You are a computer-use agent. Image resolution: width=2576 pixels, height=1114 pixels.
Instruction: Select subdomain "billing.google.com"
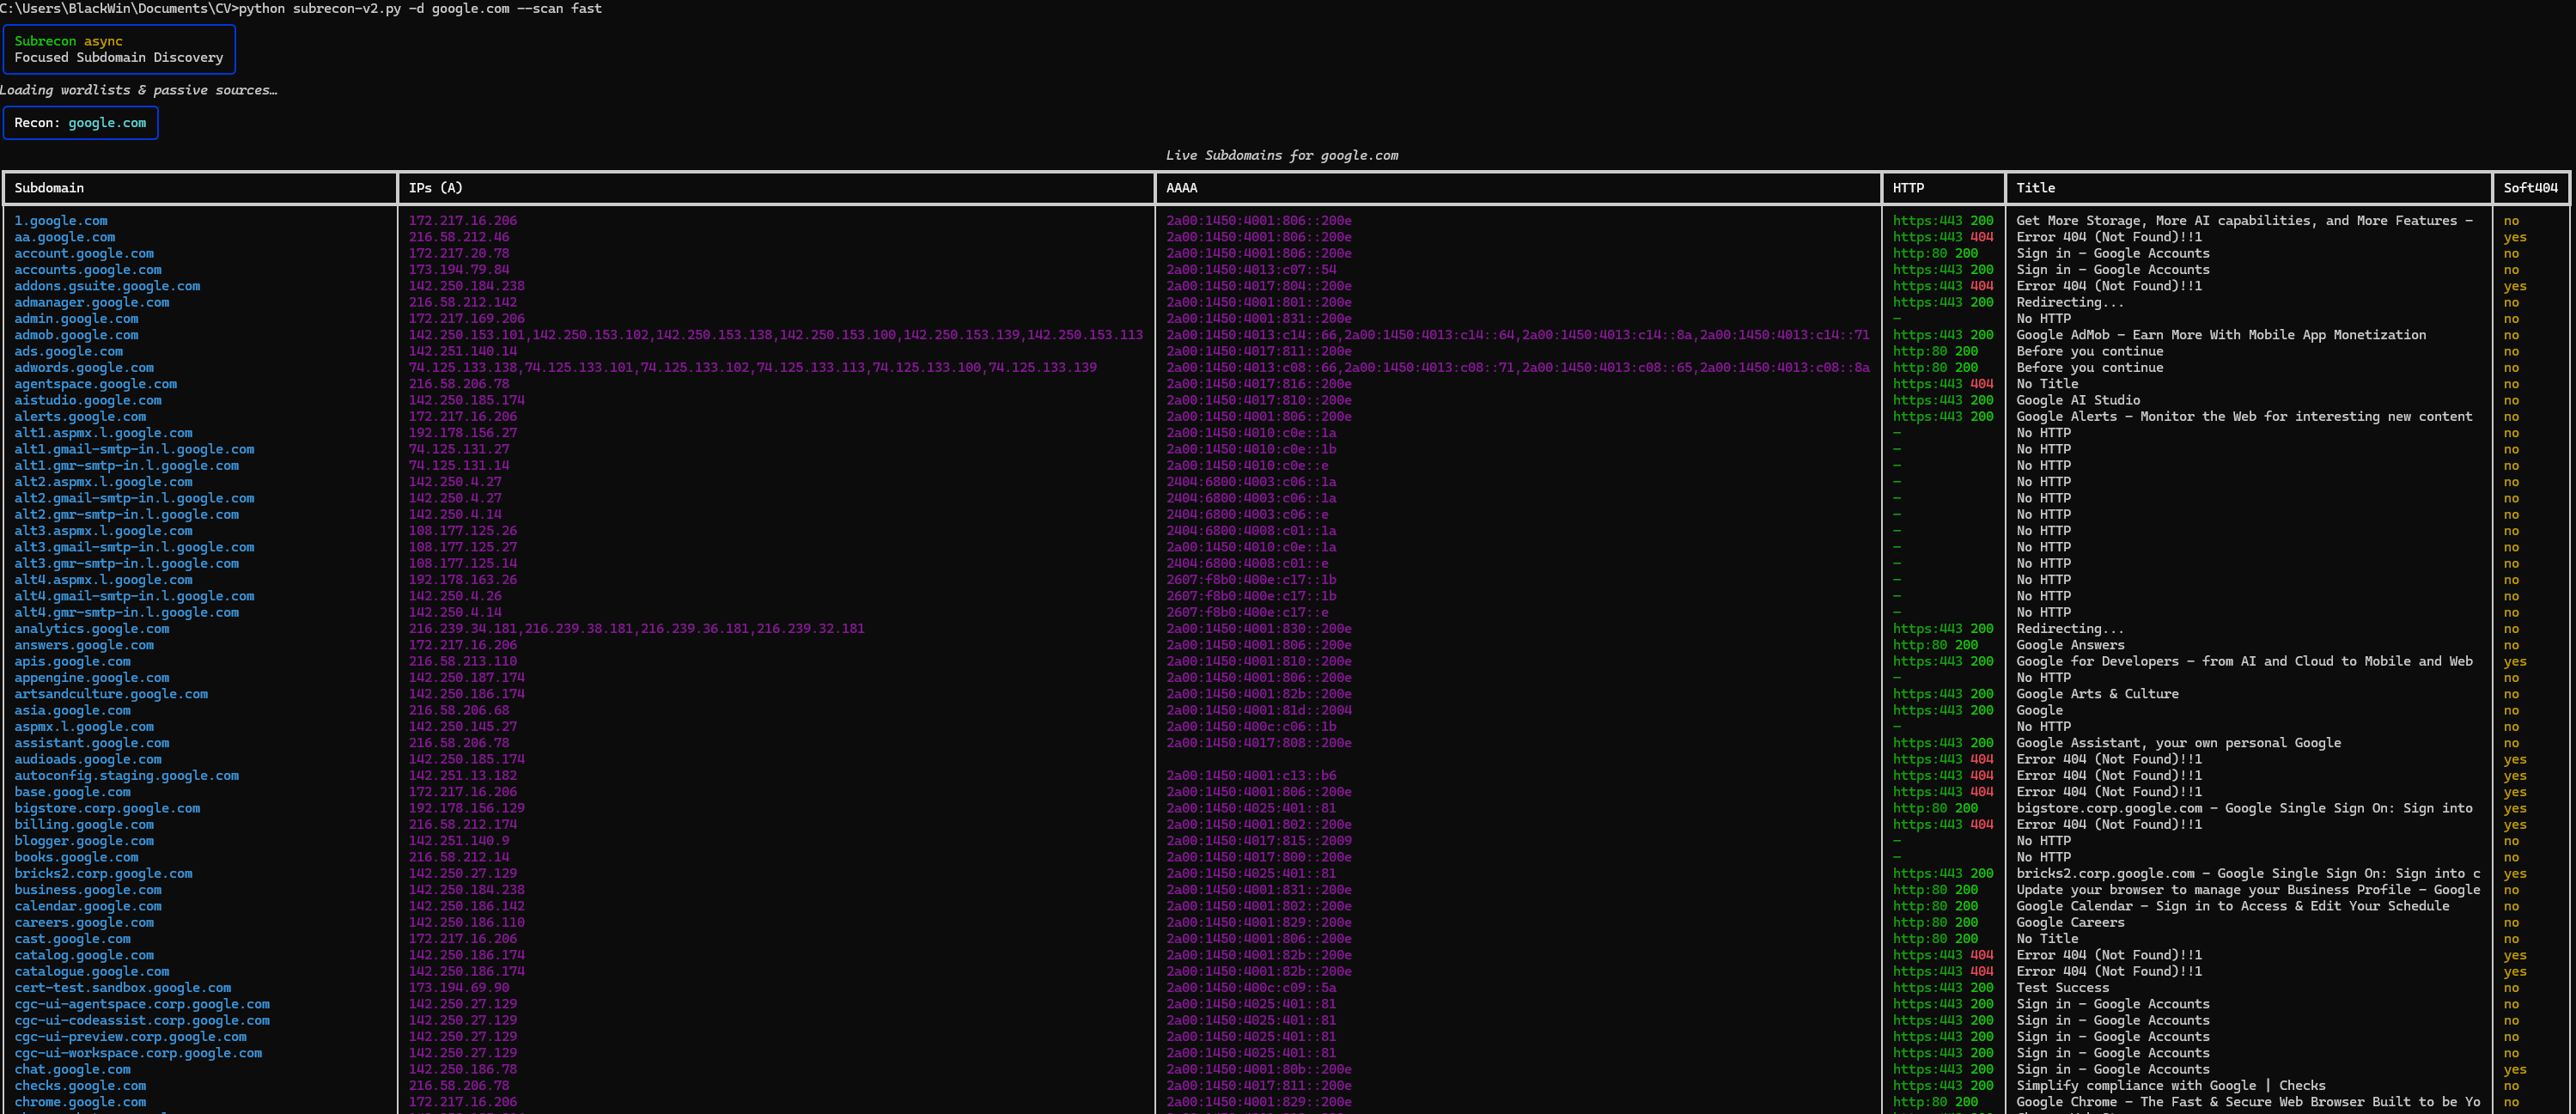84,825
